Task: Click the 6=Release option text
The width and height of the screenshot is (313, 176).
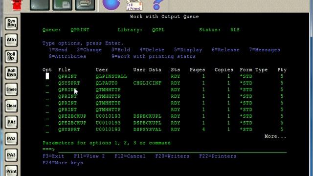Action: pyautogui.click(x=225, y=50)
